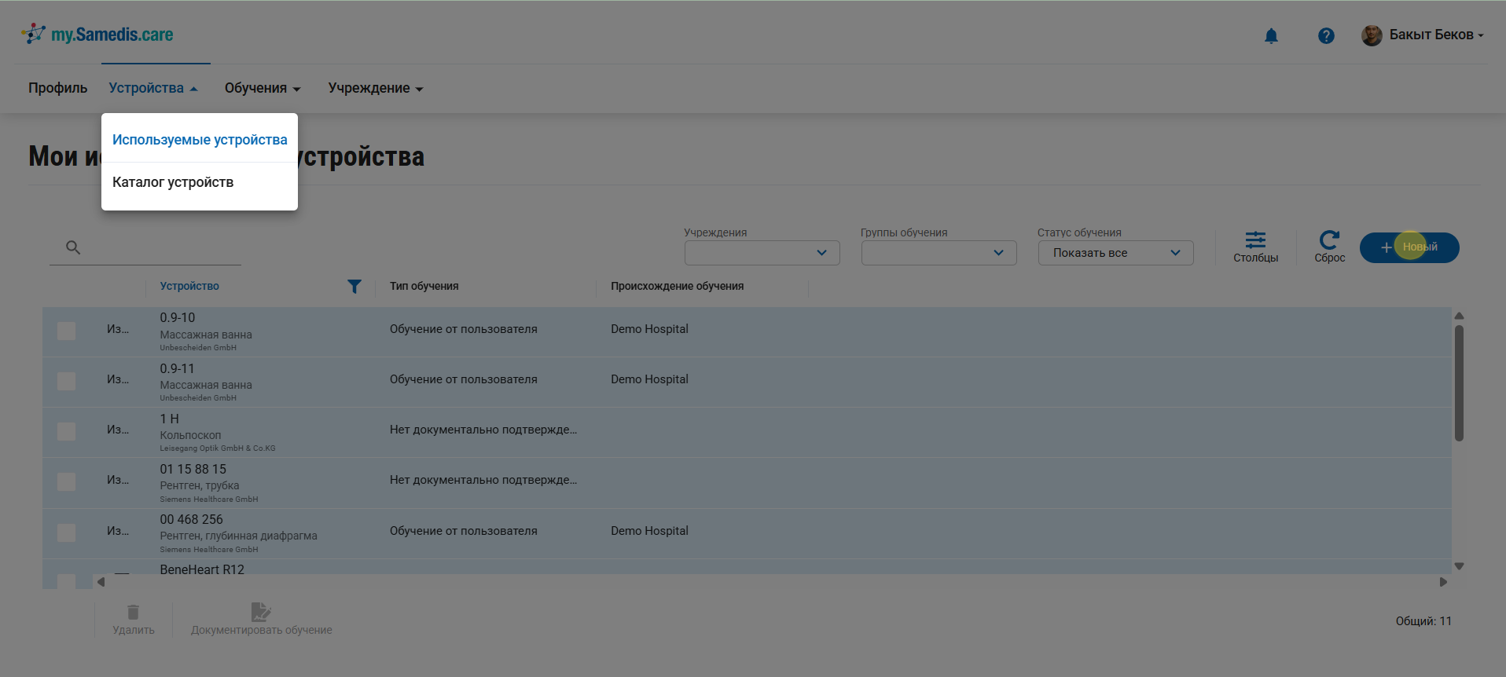
Task: Click the vertical scrollbar of the table
Action: pyautogui.click(x=1459, y=385)
